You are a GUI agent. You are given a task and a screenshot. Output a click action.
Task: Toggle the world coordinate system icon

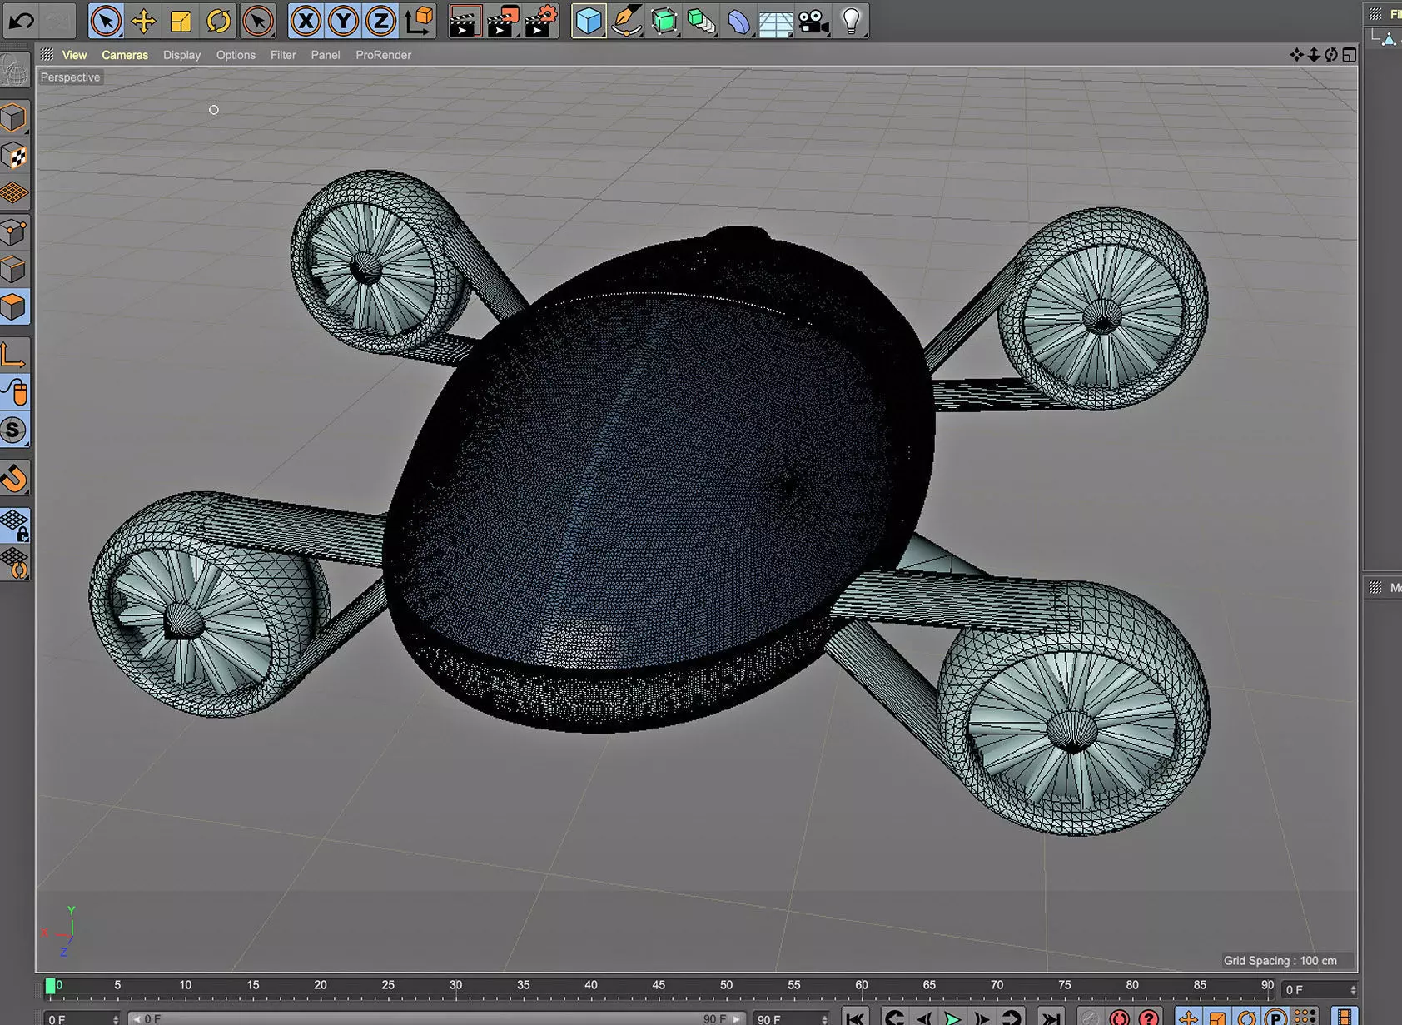click(419, 21)
